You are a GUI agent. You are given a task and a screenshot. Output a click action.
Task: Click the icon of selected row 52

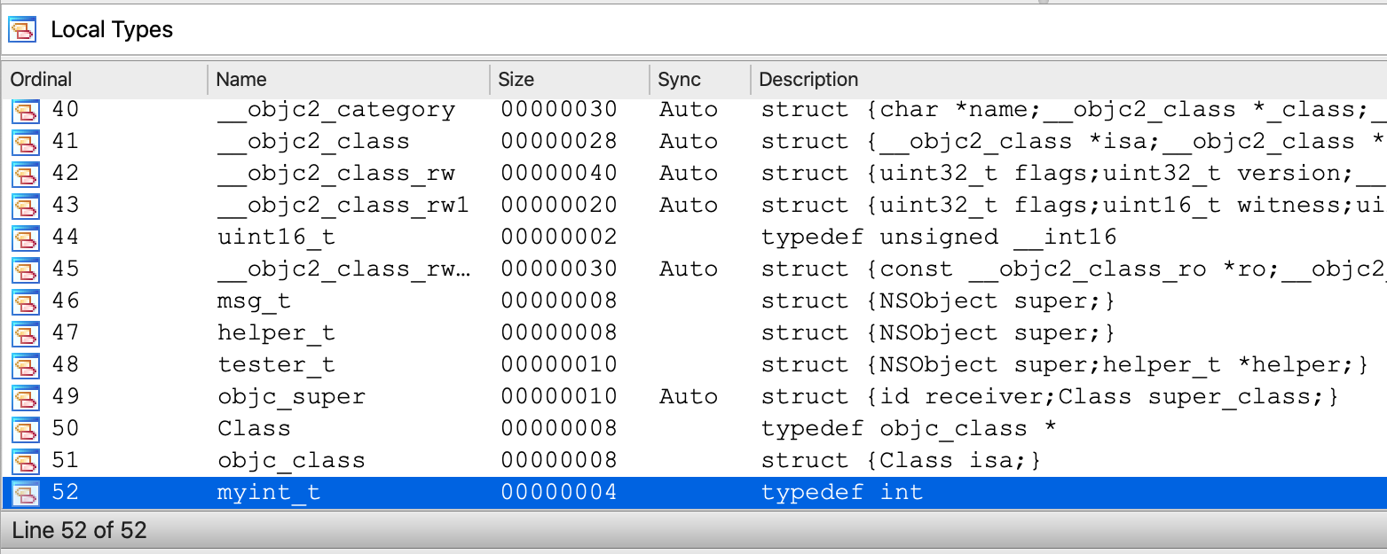[26, 494]
